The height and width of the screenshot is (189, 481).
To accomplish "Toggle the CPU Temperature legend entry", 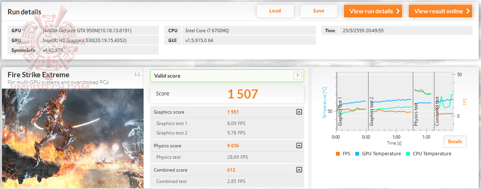I will click(428, 154).
